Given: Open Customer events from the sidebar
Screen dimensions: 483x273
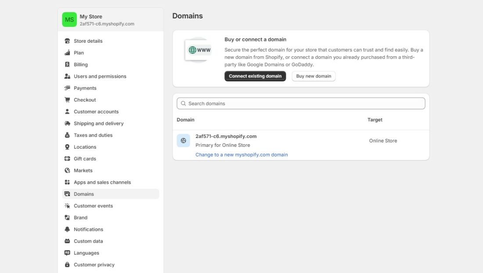Looking at the screenshot, I should click(93, 205).
